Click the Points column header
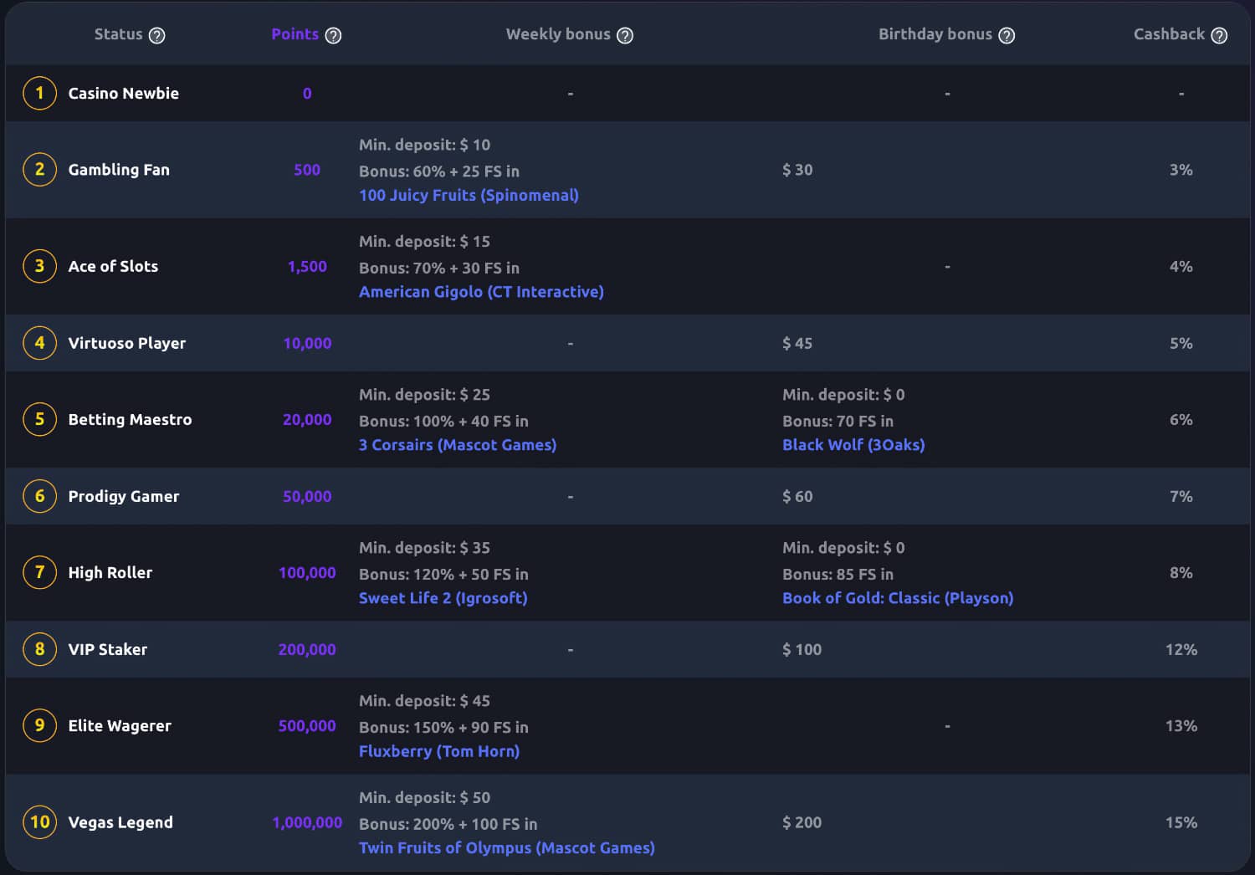The image size is (1255, 875). pos(295,34)
